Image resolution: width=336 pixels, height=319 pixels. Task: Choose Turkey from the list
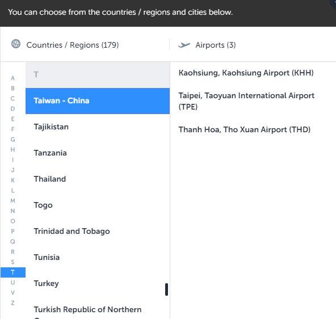coord(98,283)
